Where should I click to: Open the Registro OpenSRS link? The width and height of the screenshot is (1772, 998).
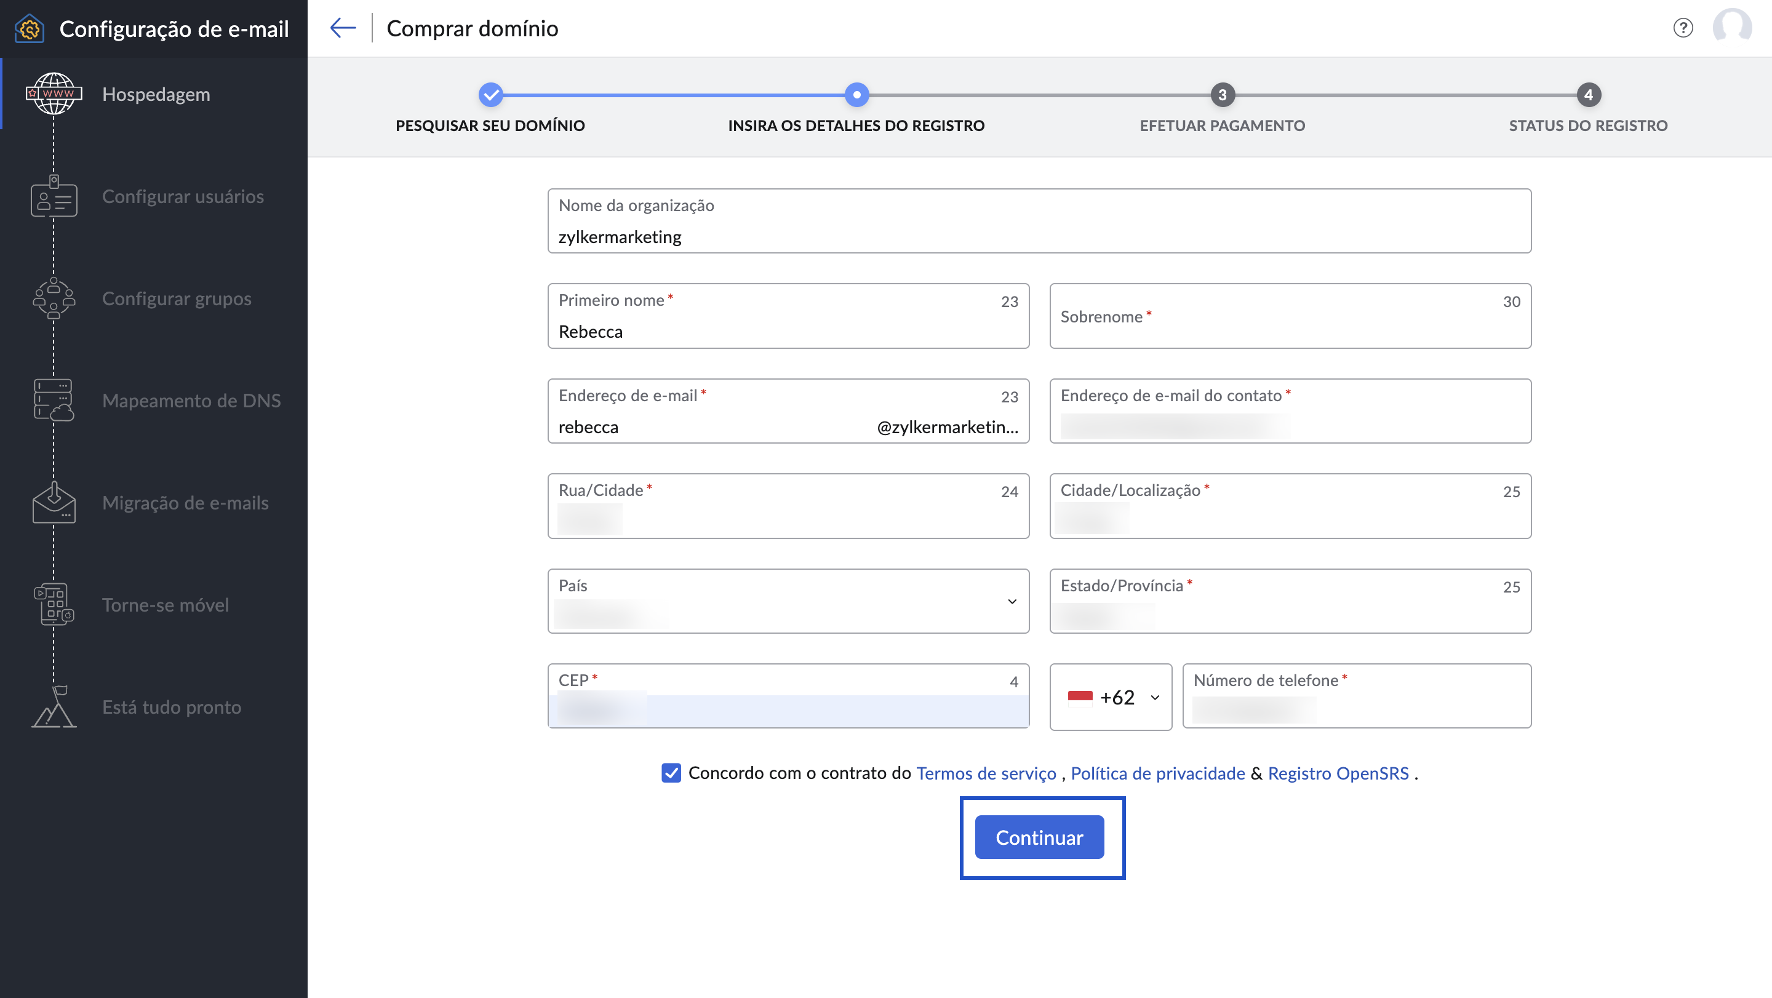tap(1338, 773)
